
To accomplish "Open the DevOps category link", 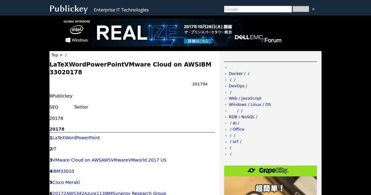I will tap(238, 86).
